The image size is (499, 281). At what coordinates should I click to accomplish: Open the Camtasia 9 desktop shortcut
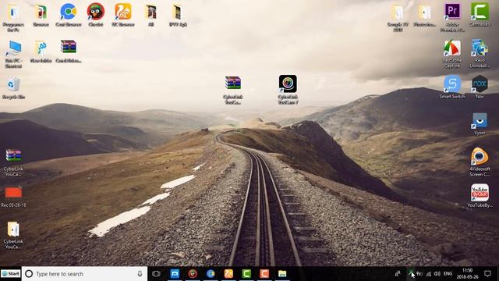tap(480, 12)
